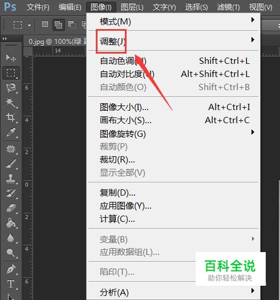The image size is (280, 300).
Task: Open the 滤镜(T) menu
Action: click(228, 7)
